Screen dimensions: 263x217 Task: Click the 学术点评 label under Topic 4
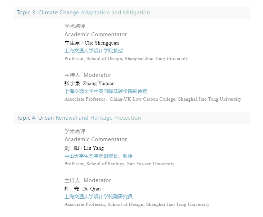(x=75, y=131)
